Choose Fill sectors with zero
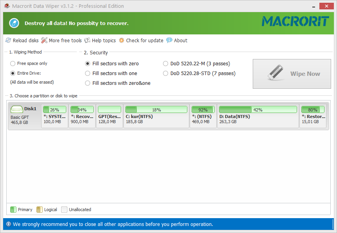337x233 pixels. [x=112, y=64]
